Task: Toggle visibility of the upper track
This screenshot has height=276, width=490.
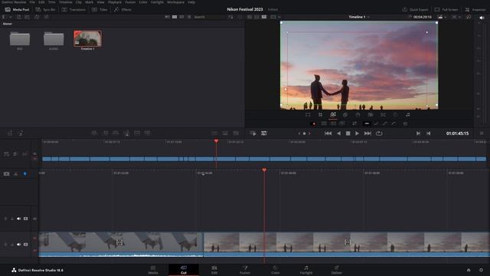Action: coord(25,219)
